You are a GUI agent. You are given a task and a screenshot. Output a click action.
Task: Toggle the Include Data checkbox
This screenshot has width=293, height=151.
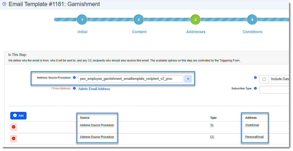pyautogui.click(x=264, y=79)
